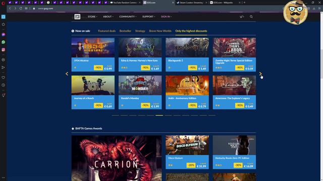Switch to Bestseller tab
323x181 pixels.
tap(125, 31)
